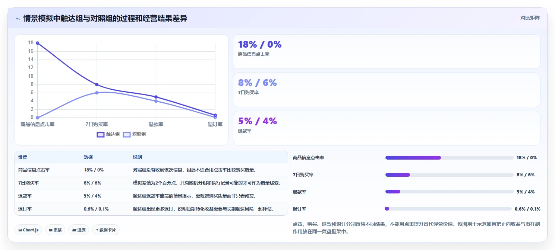Click the 8% / 6% table cell

pyautogui.click(x=92, y=183)
